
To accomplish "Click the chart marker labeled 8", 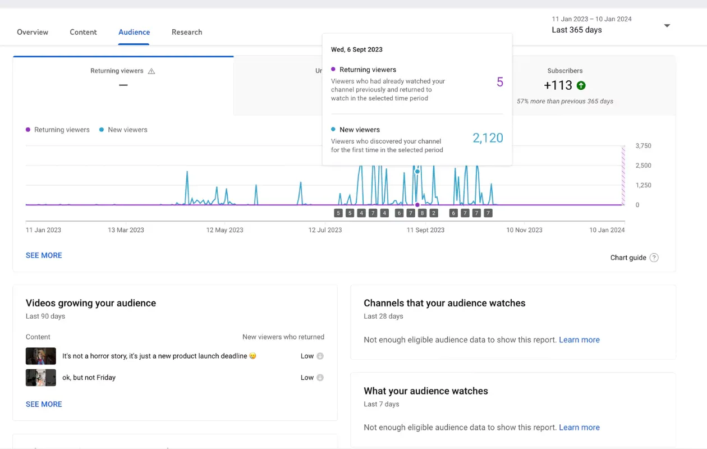I will (x=423, y=213).
